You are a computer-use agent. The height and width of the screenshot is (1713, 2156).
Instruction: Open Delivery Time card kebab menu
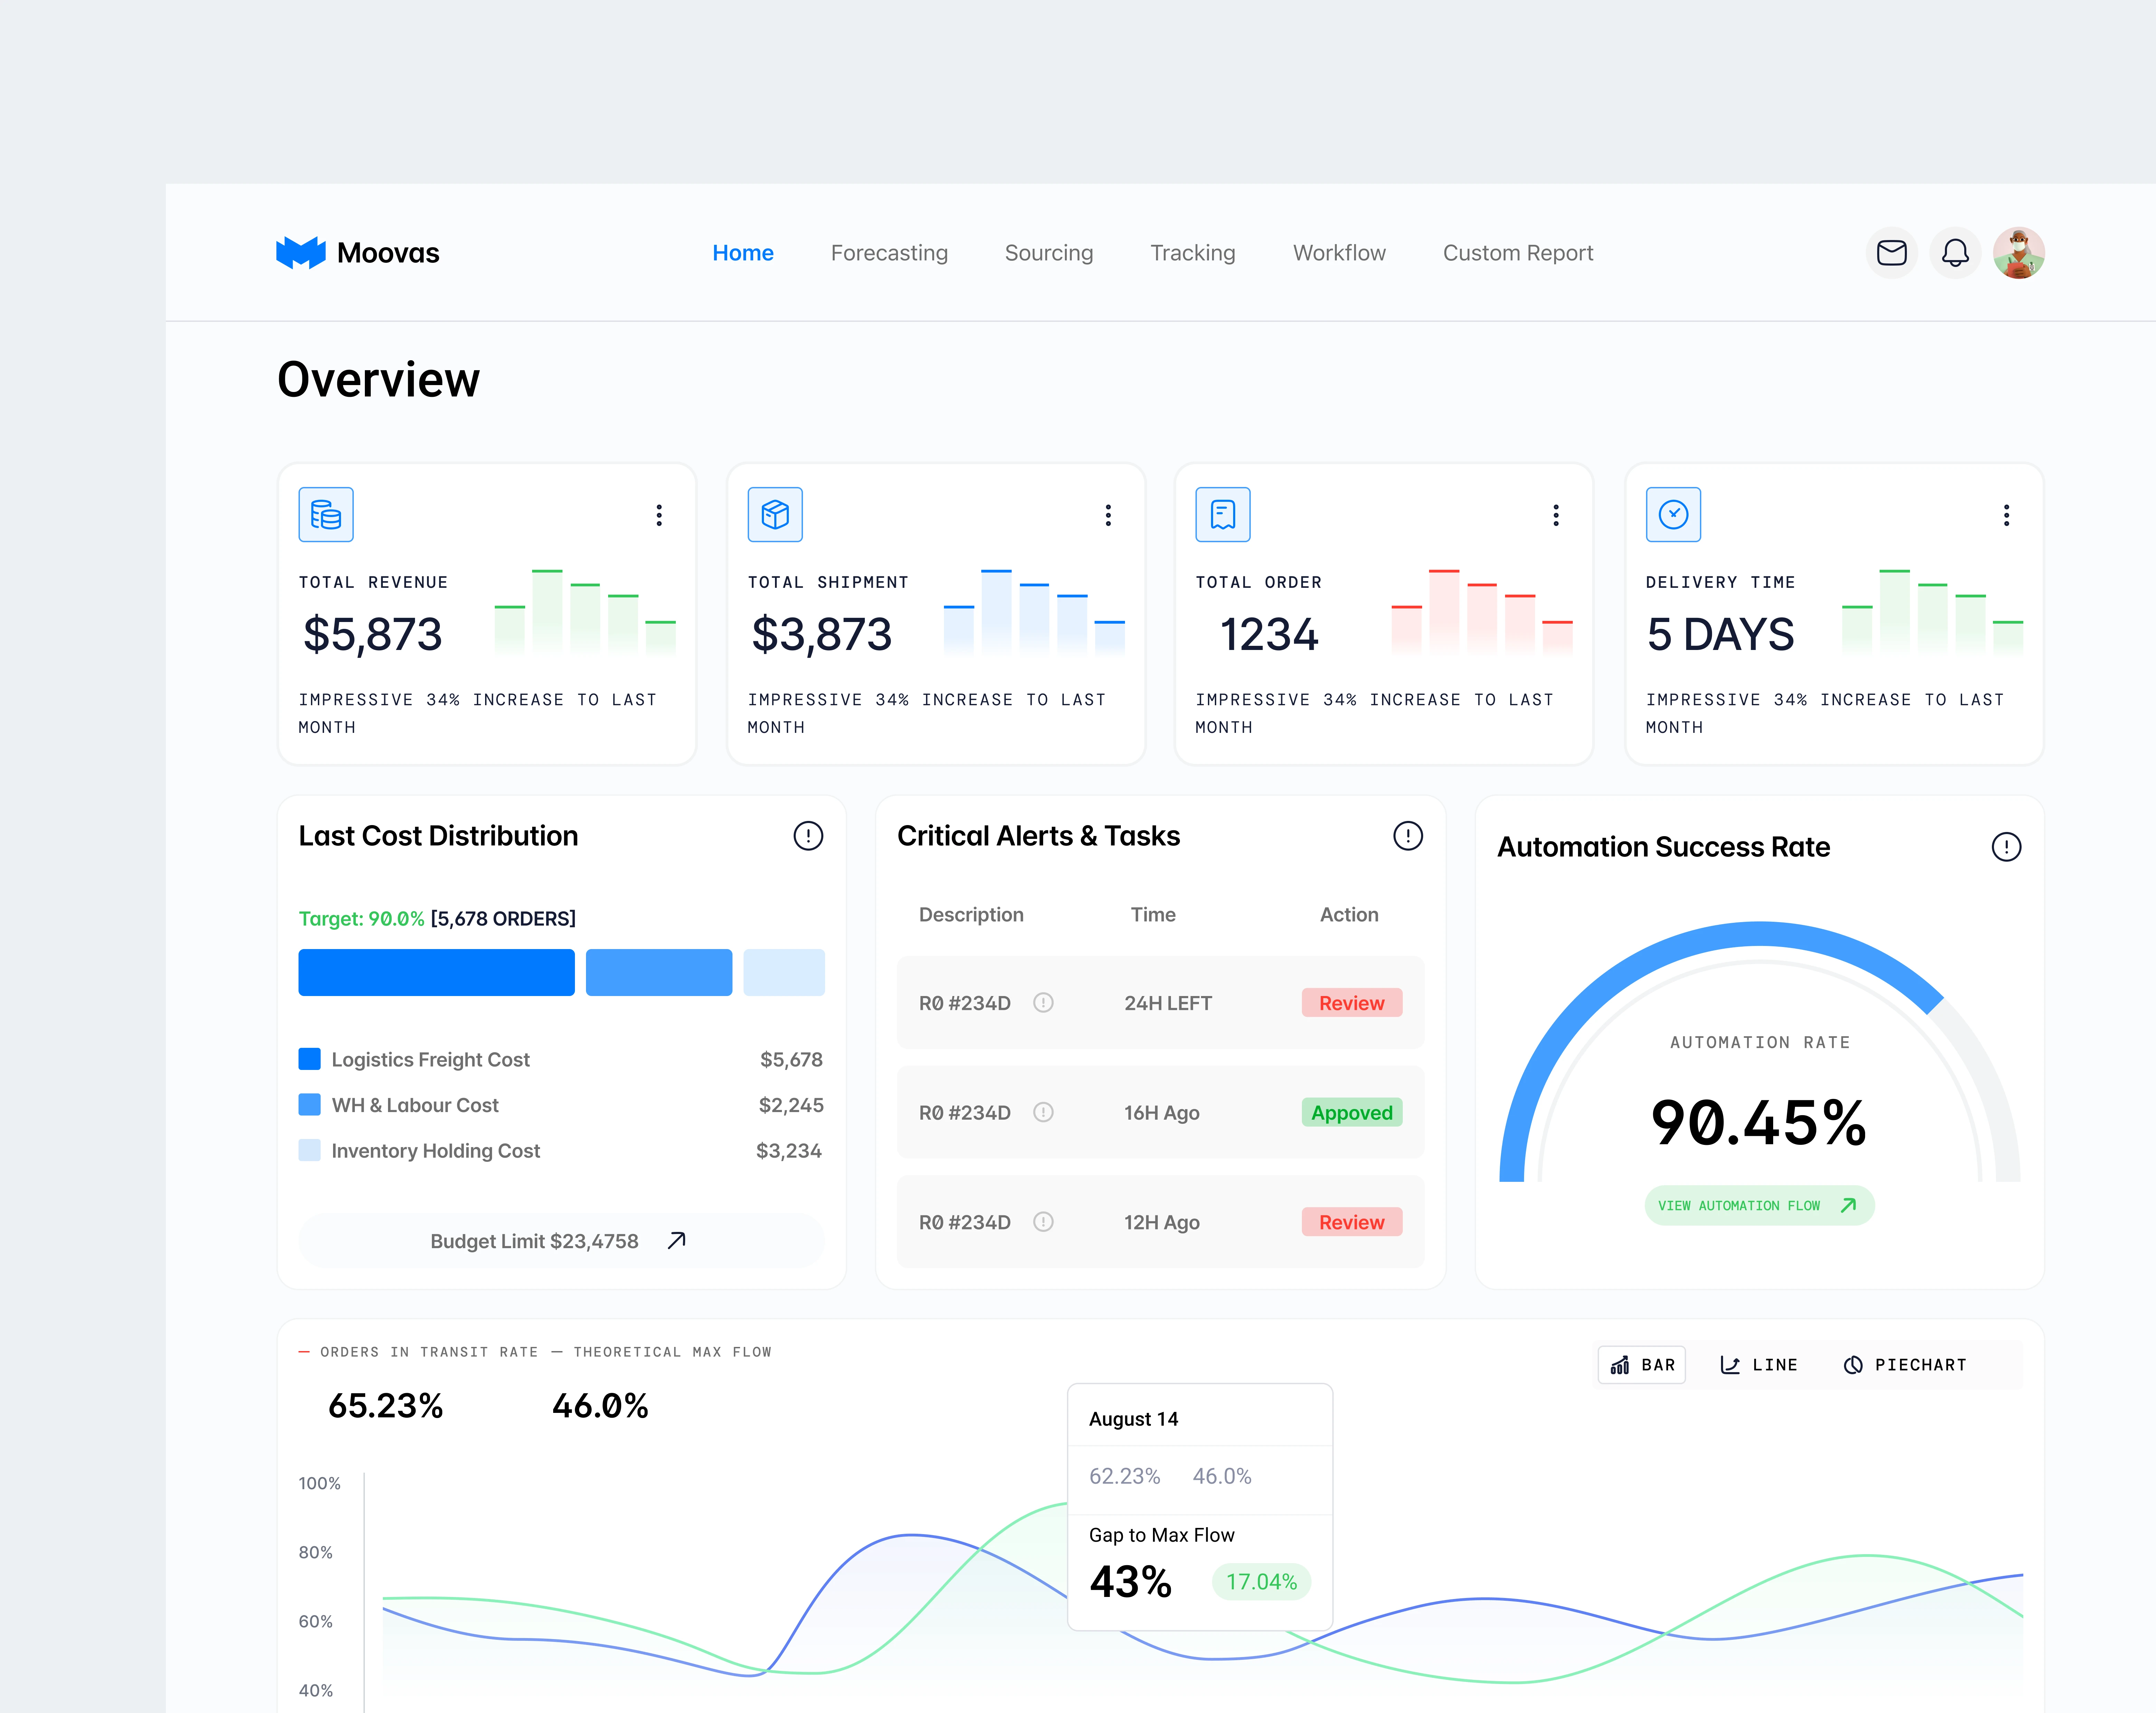(x=2006, y=515)
